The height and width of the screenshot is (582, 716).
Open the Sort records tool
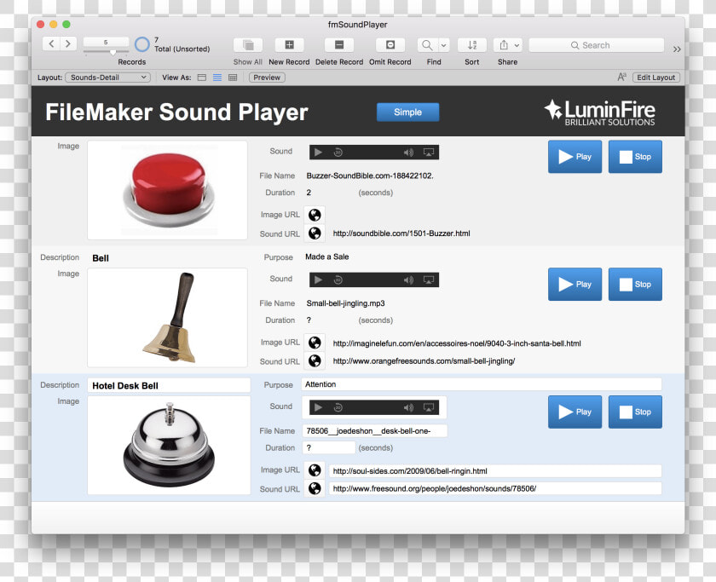(472, 44)
